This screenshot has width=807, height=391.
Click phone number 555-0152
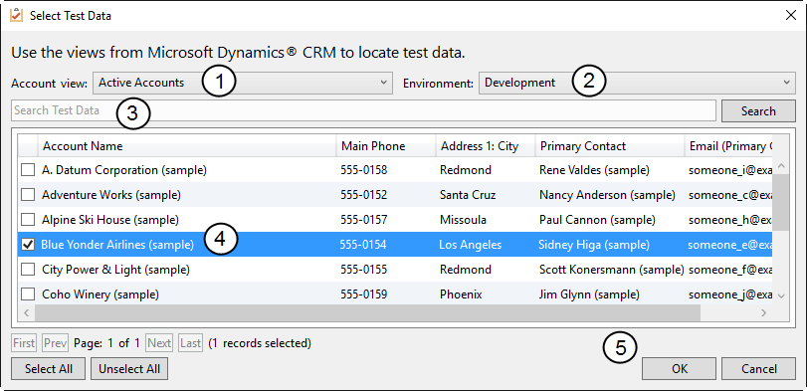[364, 195]
